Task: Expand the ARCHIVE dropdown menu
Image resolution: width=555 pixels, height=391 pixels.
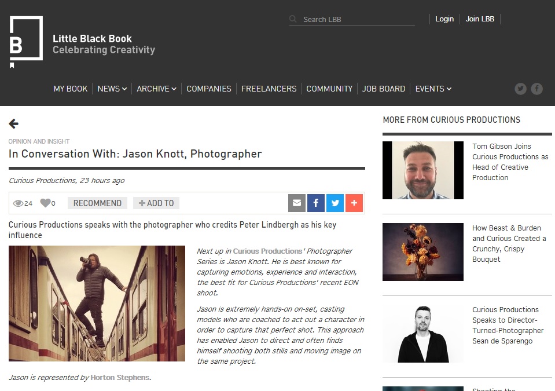Action: click(x=156, y=89)
